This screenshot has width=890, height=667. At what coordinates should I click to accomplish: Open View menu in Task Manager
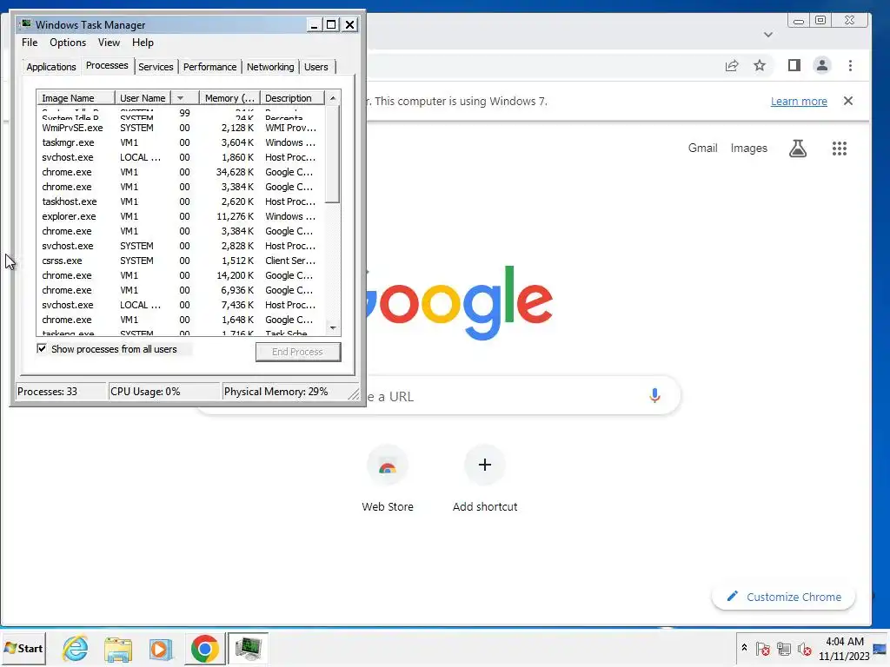click(x=109, y=43)
